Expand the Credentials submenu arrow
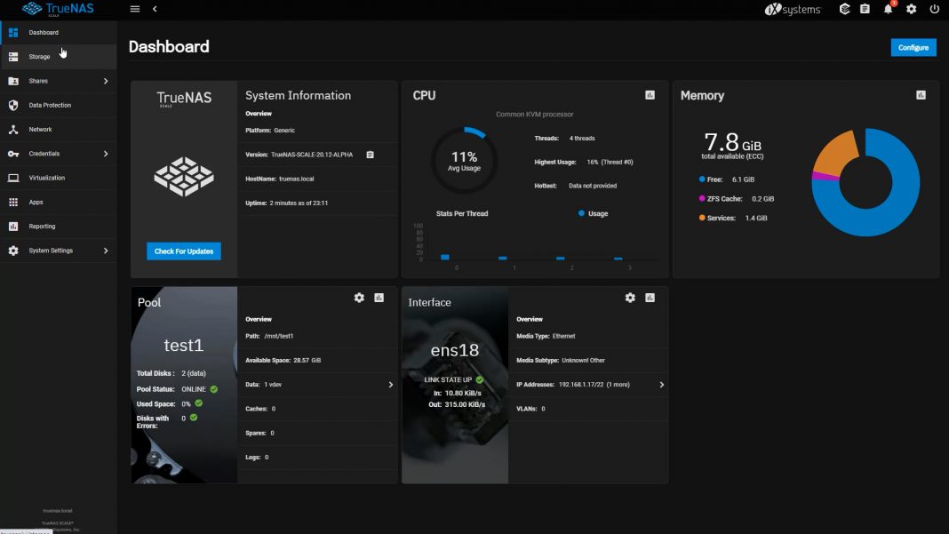Image resolution: width=949 pixels, height=534 pixels. point(106,154)
